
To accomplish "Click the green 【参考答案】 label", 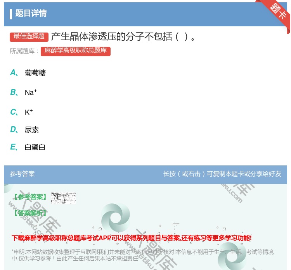I will pos(30,197).
